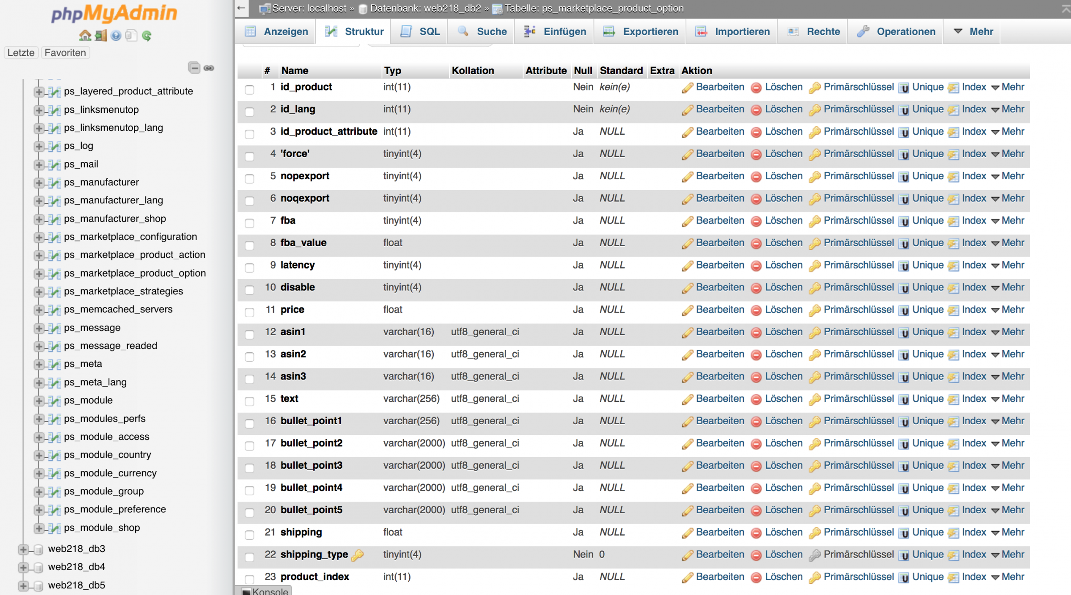Tick the checkbox for shipping row
Viewport: 1071px width, 595px height.
[x=249, y=535]
